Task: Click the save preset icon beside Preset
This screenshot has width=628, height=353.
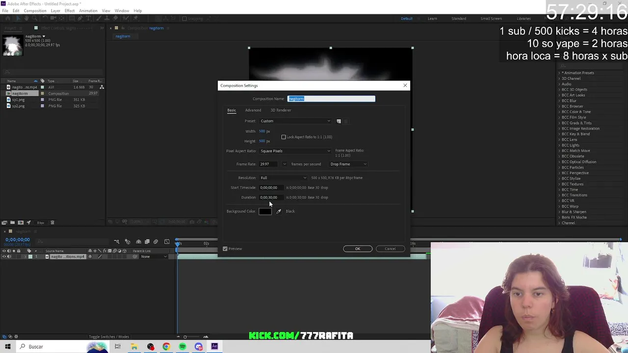Action: pyautogui.click(x=339, y=121)
